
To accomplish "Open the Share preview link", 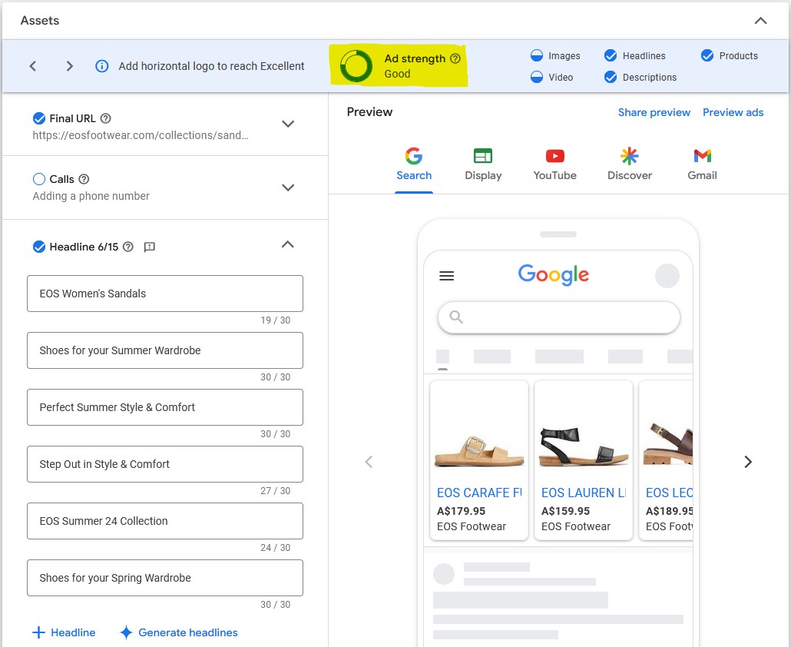I will [654, 112].
